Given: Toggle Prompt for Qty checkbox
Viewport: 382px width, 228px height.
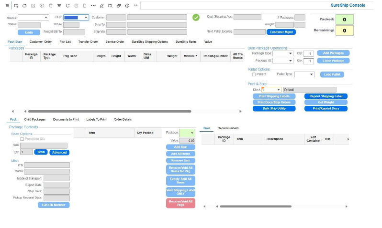Looking at the screenshot, I should coord(22,139).
